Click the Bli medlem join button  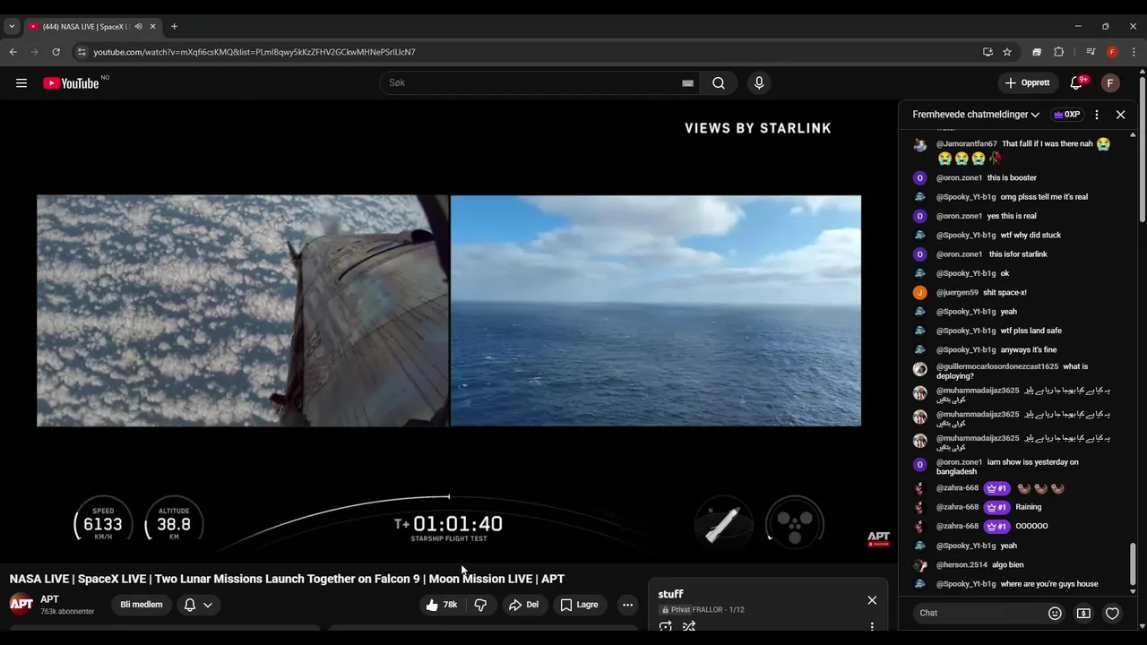142,605
